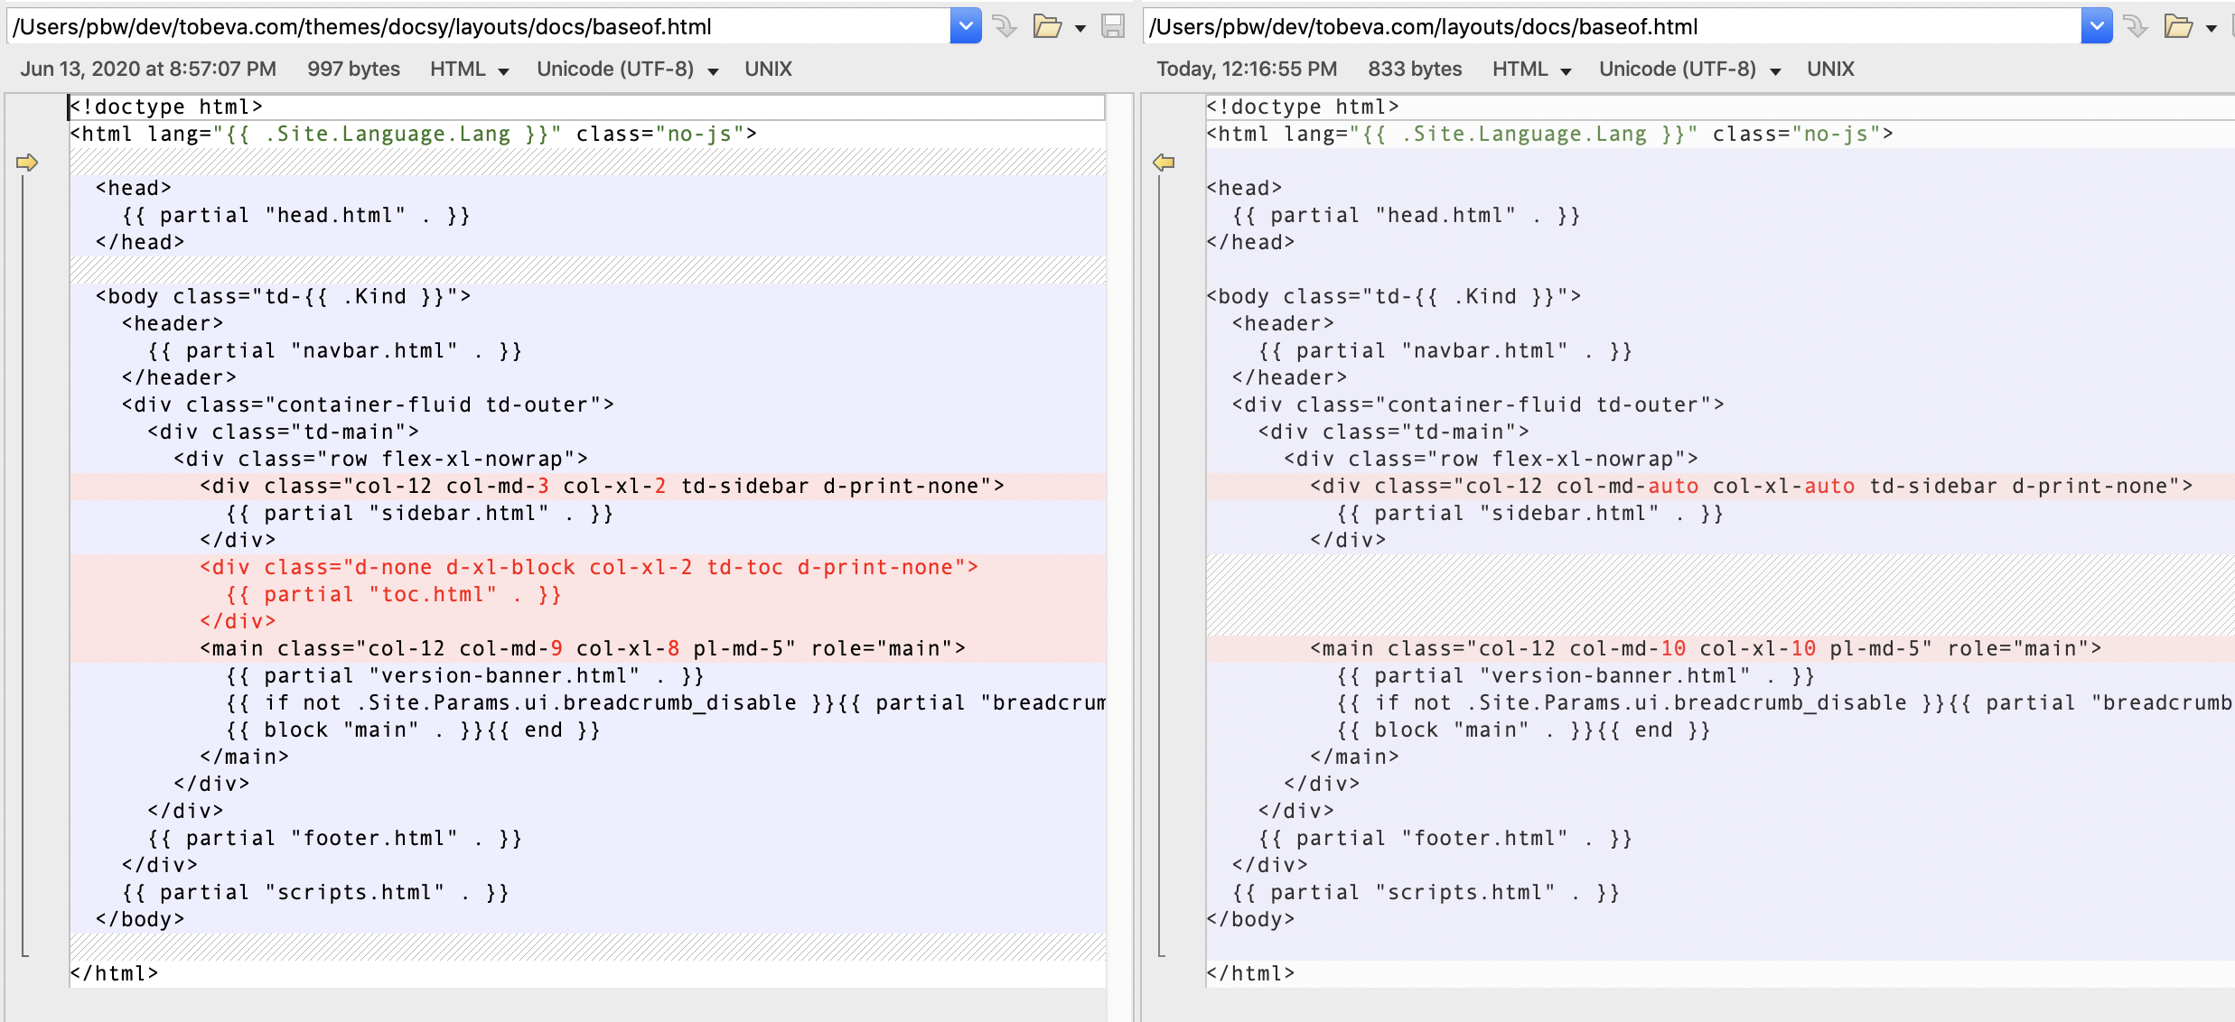Click the left main line with 'col-md-9 col-xl-8'
This screenshot has height=1022, width=2235.
[x=588, y=649]
